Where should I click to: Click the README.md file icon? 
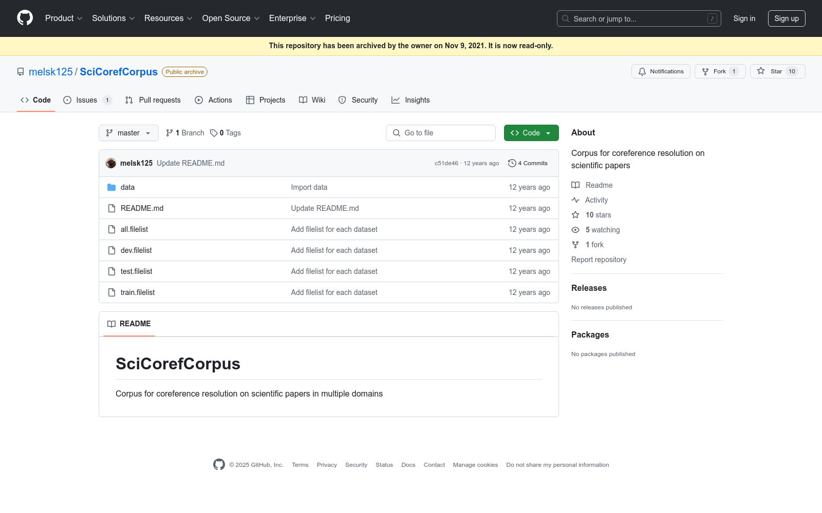(x=111, y=208)
